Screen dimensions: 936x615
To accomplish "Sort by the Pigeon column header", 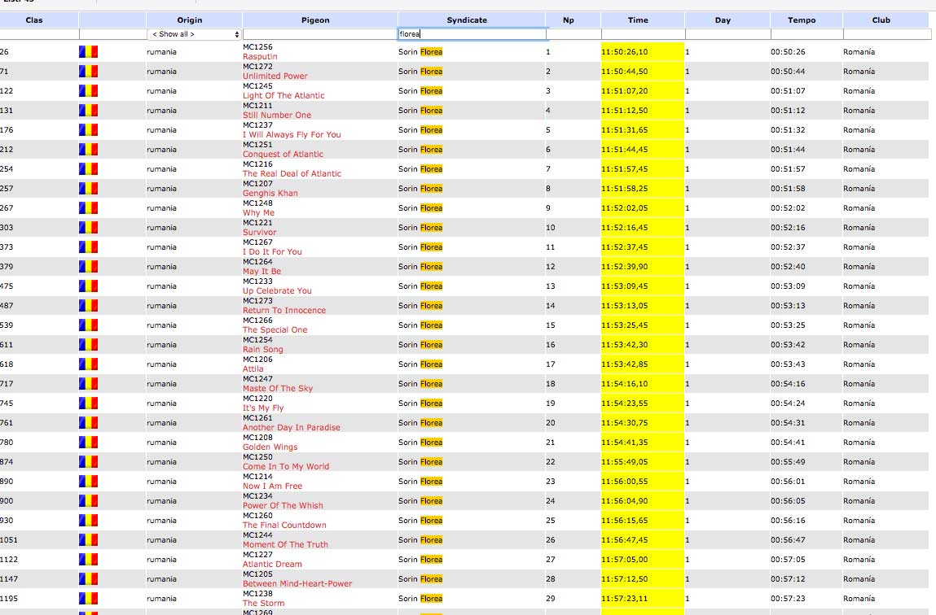I will click(315, 20).
